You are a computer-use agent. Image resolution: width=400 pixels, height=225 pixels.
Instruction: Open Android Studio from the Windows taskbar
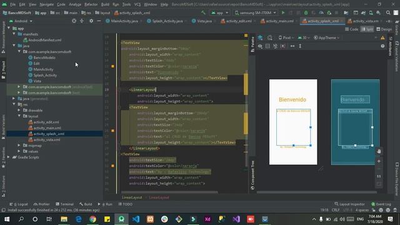[x=121, y=219]
